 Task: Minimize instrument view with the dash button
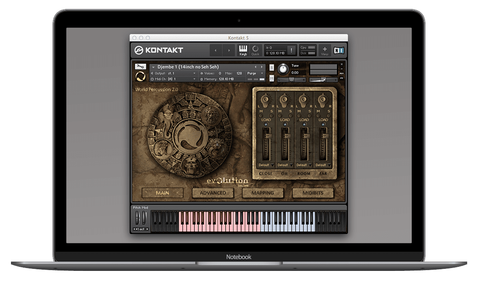tap(342, 69)
